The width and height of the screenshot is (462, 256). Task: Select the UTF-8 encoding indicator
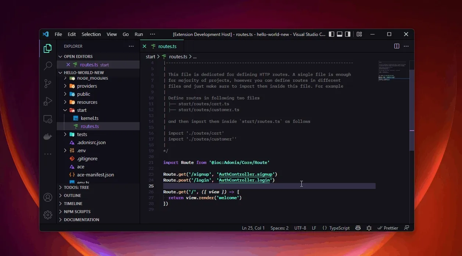tap(300, 228)
